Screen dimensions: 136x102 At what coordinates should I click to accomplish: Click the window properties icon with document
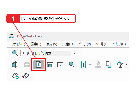(50, 65)
